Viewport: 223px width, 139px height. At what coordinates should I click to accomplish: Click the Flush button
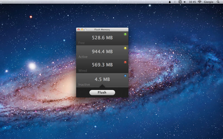[102, 93]
